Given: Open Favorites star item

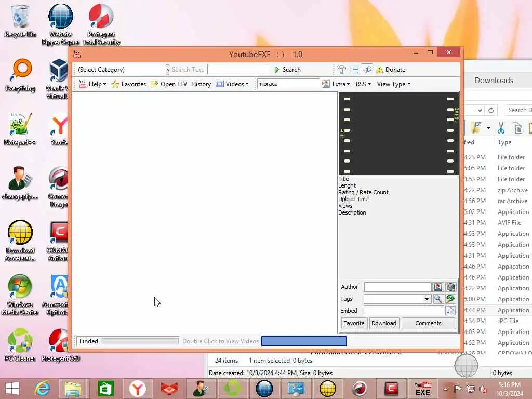Looking at the screenshot, I should (129, 84).
